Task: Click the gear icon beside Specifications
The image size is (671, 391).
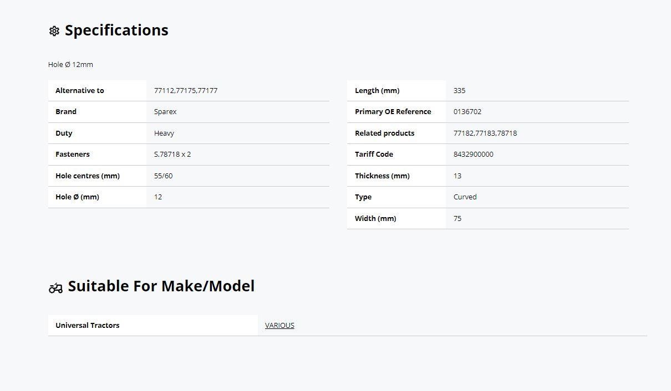Action: 54,31
